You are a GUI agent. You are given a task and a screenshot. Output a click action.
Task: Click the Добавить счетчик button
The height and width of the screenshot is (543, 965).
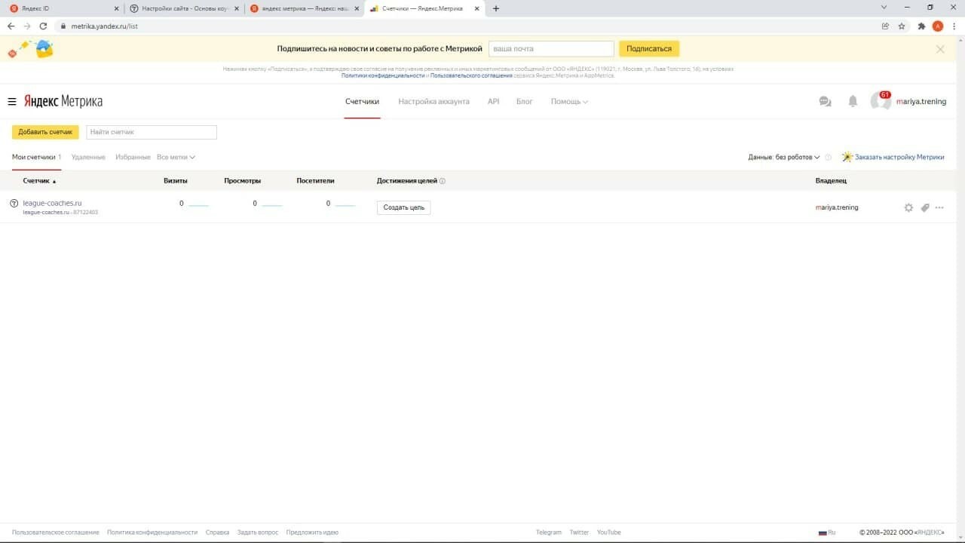pos(45,132)
